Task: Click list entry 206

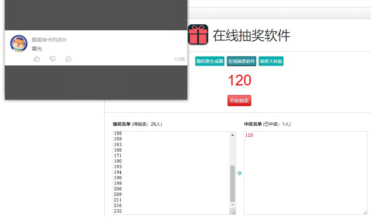Action: (118, 189)
